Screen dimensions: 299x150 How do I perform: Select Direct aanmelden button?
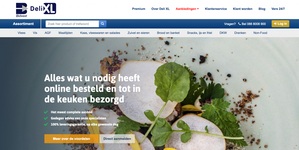117,139
